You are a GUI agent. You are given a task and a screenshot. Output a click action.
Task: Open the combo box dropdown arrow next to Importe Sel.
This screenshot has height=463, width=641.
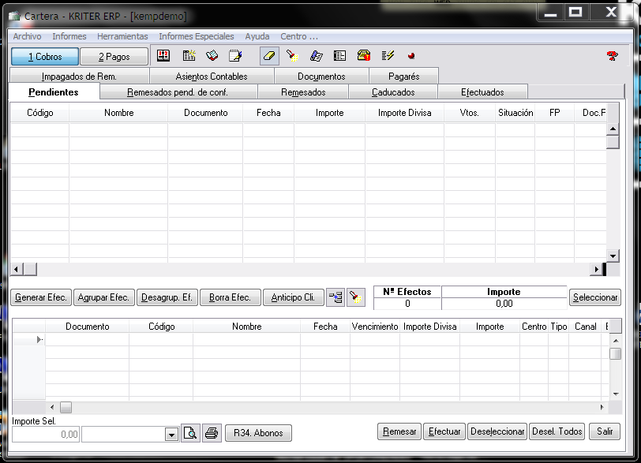point(172,435)
